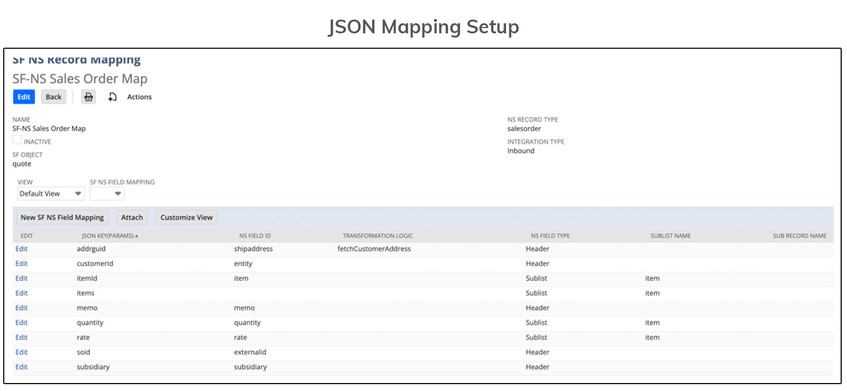Click the quote SF object value
Screen dimensions: 847x391
[22, 164]
